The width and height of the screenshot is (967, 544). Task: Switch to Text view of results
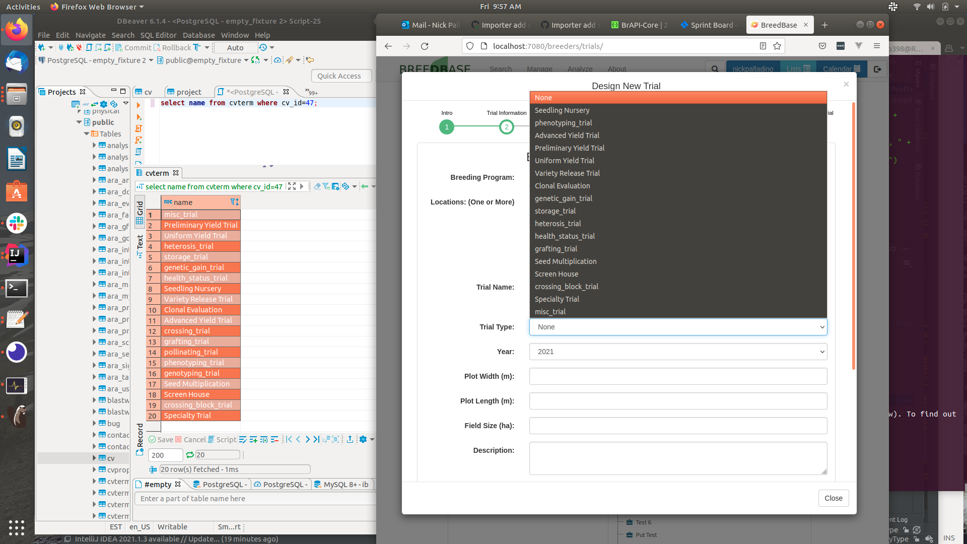tap(140, 246)
